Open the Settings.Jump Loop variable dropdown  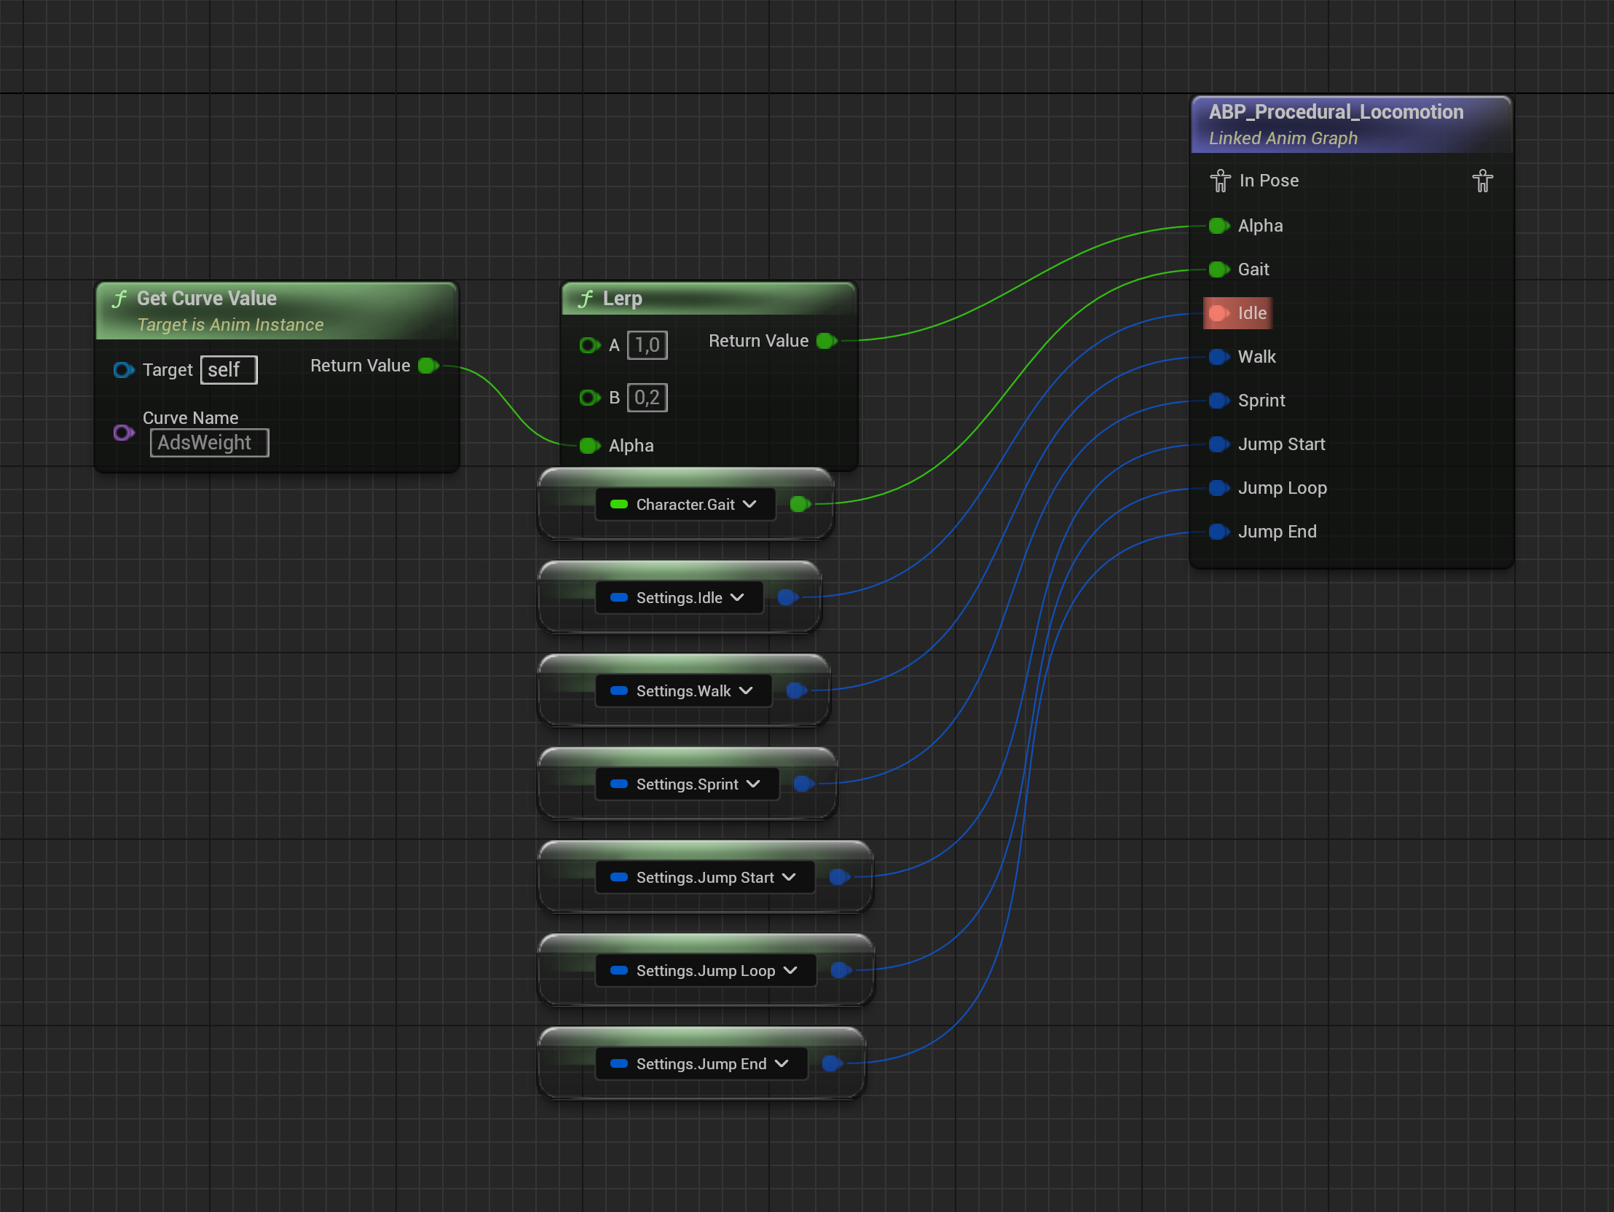coord(706,971)
